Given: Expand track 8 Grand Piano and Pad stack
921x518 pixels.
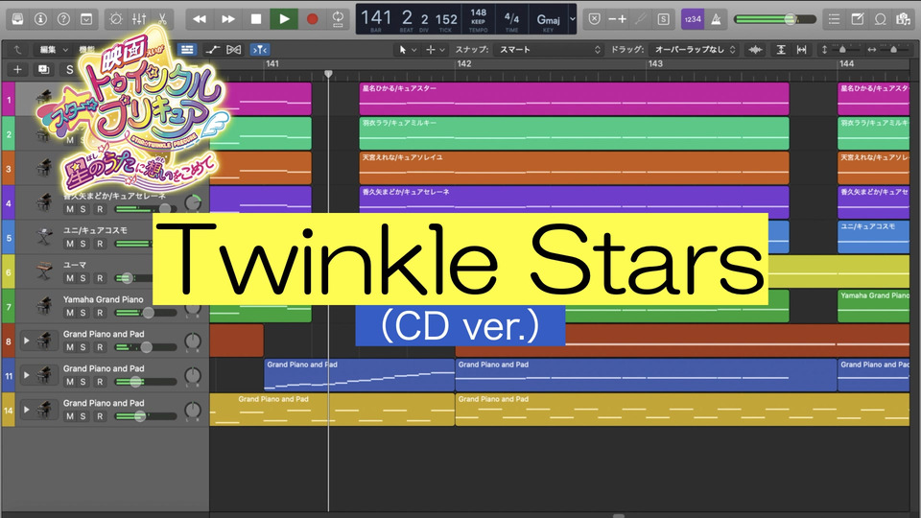Looking at the screenshot, I should point(26,340).
